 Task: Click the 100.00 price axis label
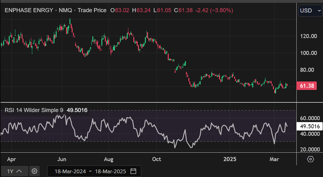pyautogui.click(x=308, y=53)
